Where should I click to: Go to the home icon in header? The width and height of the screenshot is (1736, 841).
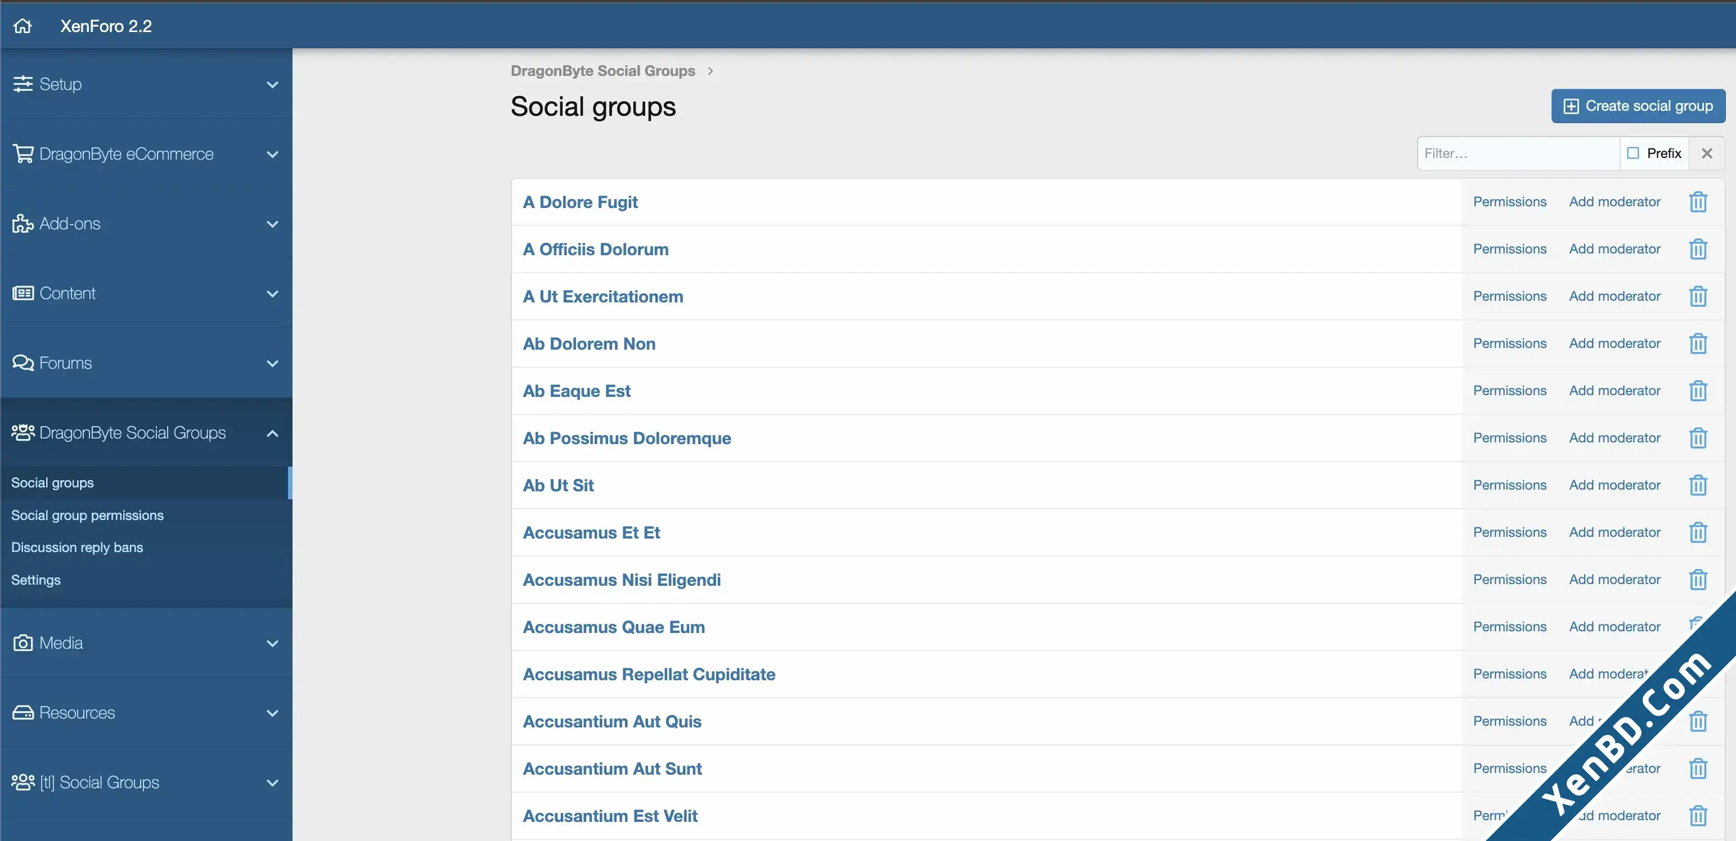(x=23, y=26)
